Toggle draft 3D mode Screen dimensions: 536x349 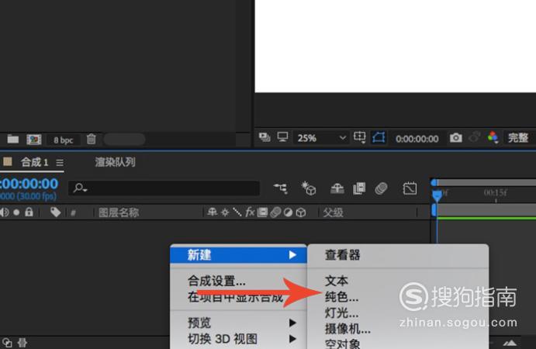[309, 188]
